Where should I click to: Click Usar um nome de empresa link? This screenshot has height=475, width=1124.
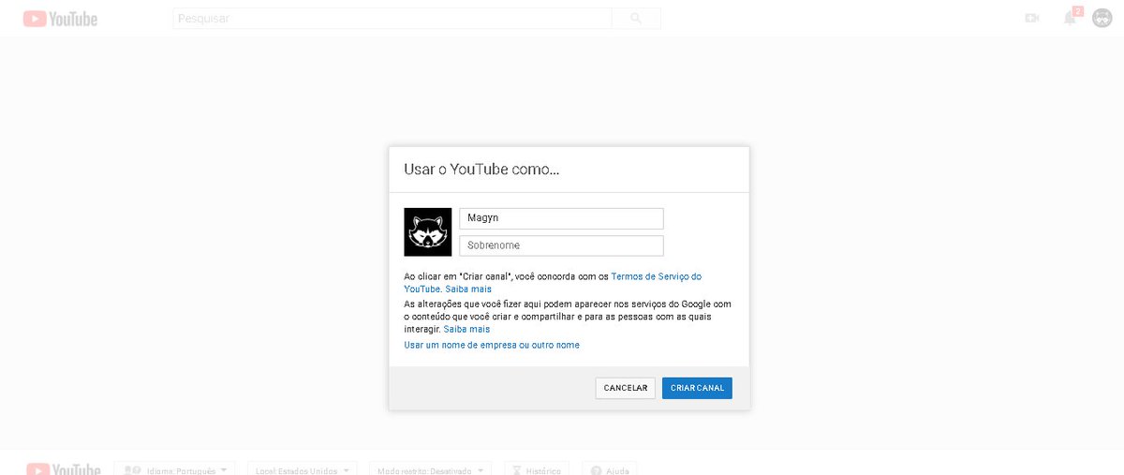tap(492, 346)
